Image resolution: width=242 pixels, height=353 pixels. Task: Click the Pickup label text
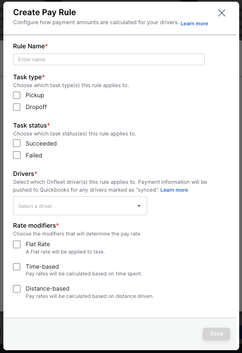35,95
